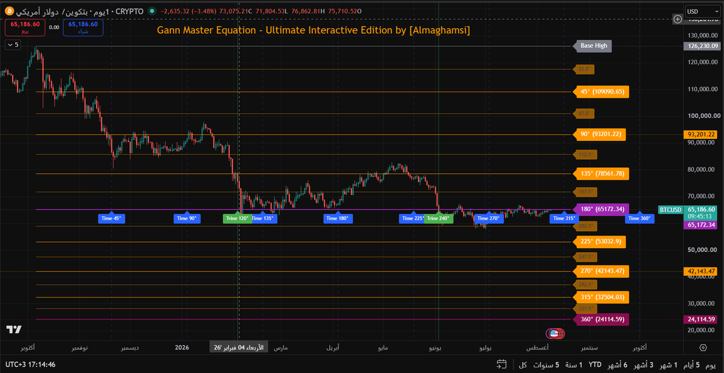Click the red sell button 65,186.60

(25, 27)
